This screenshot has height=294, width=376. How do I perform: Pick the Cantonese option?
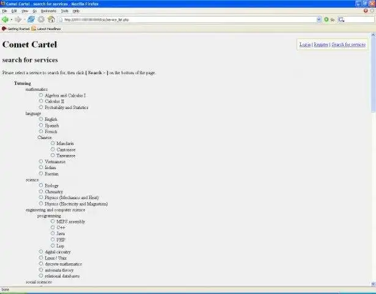pos(53,149)
